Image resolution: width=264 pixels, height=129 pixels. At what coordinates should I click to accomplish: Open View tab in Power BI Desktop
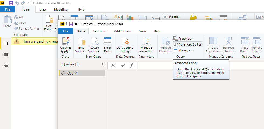point(43,9)
